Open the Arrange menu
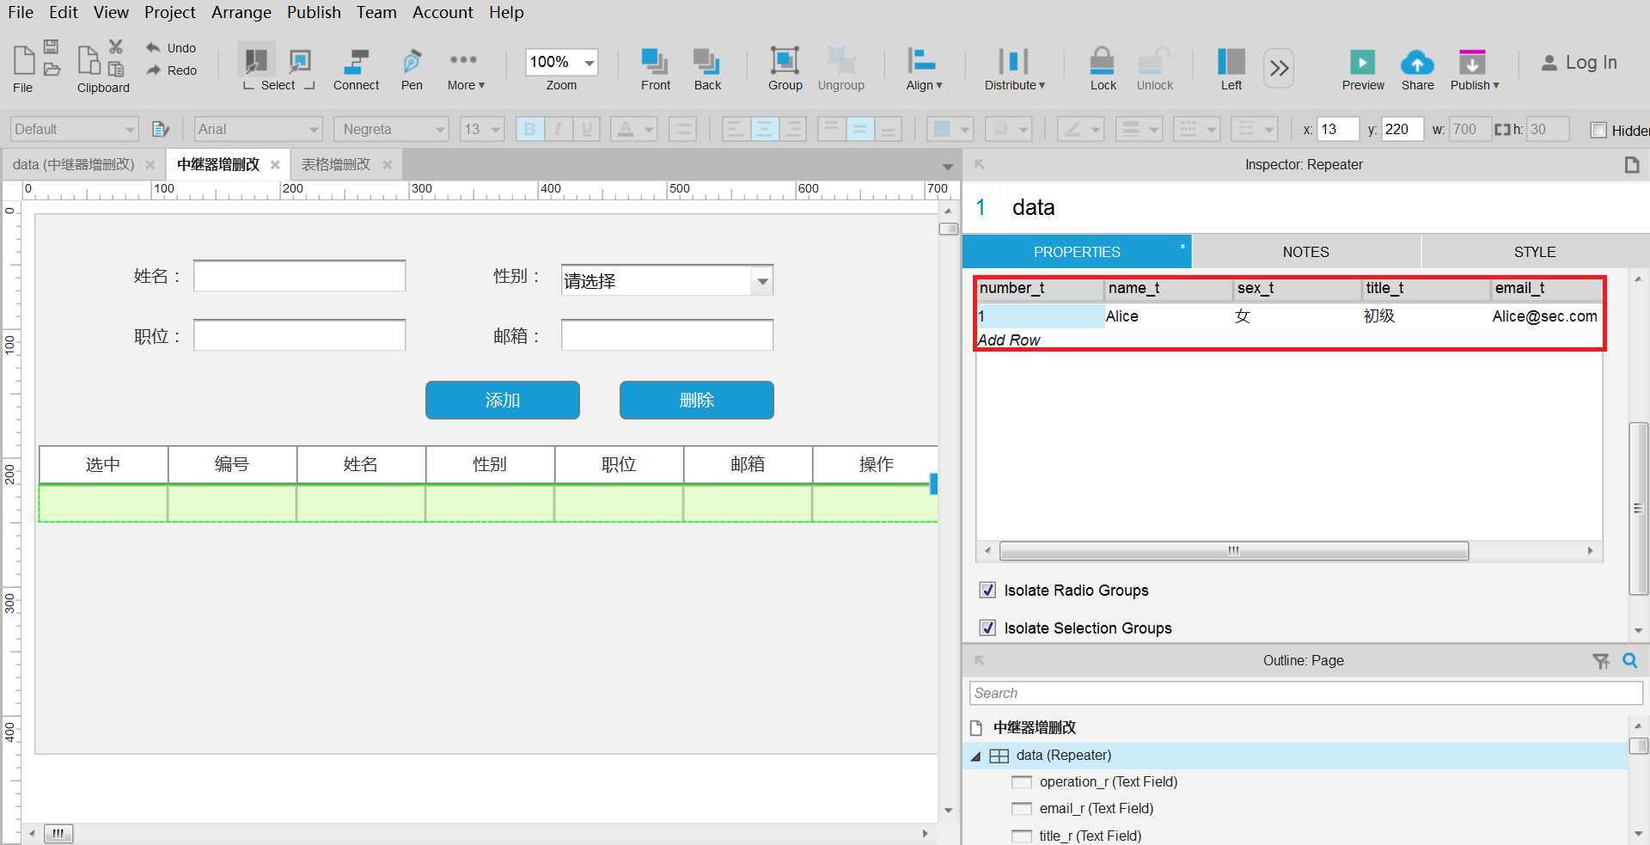1650x845 pixels. (241, 12)
